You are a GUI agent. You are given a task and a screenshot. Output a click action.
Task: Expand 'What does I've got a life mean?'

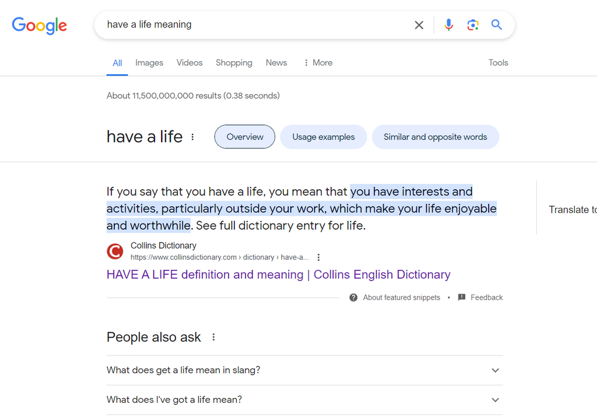tap(304, 400)
